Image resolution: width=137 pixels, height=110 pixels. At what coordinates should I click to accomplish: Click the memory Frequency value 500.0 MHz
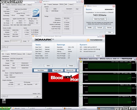pyautogui.click(x=67, y=18)
